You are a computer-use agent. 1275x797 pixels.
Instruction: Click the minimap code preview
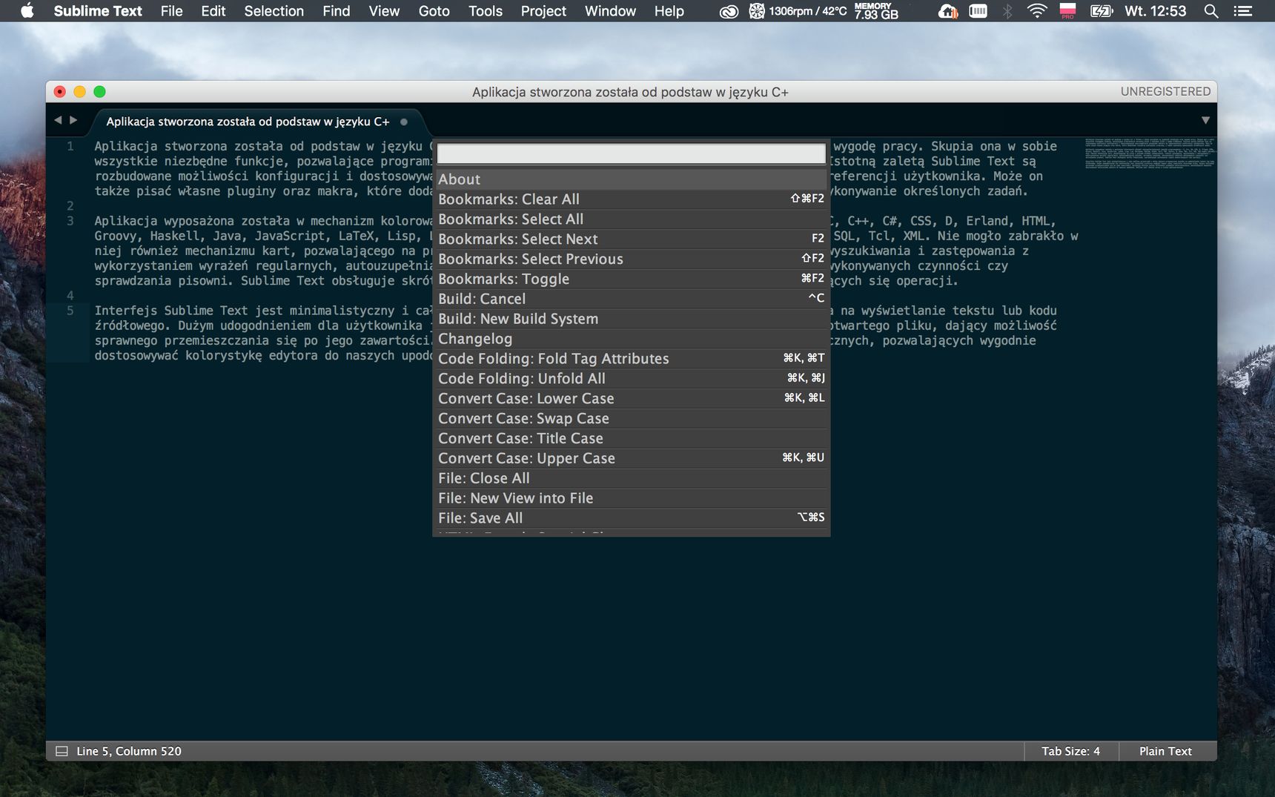pos(1150,153)
